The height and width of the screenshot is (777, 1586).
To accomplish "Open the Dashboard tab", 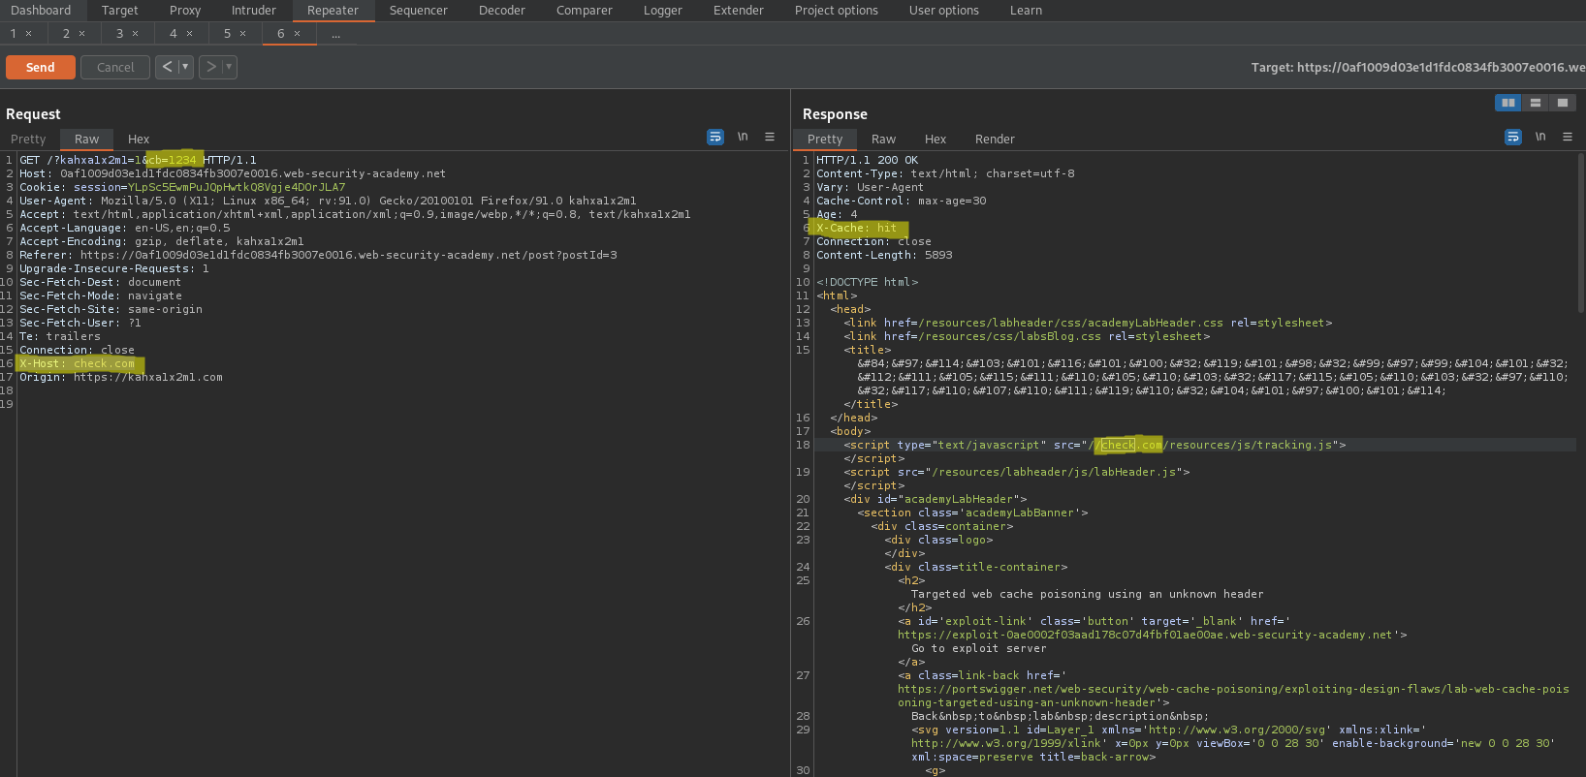I will pos(41,11).
